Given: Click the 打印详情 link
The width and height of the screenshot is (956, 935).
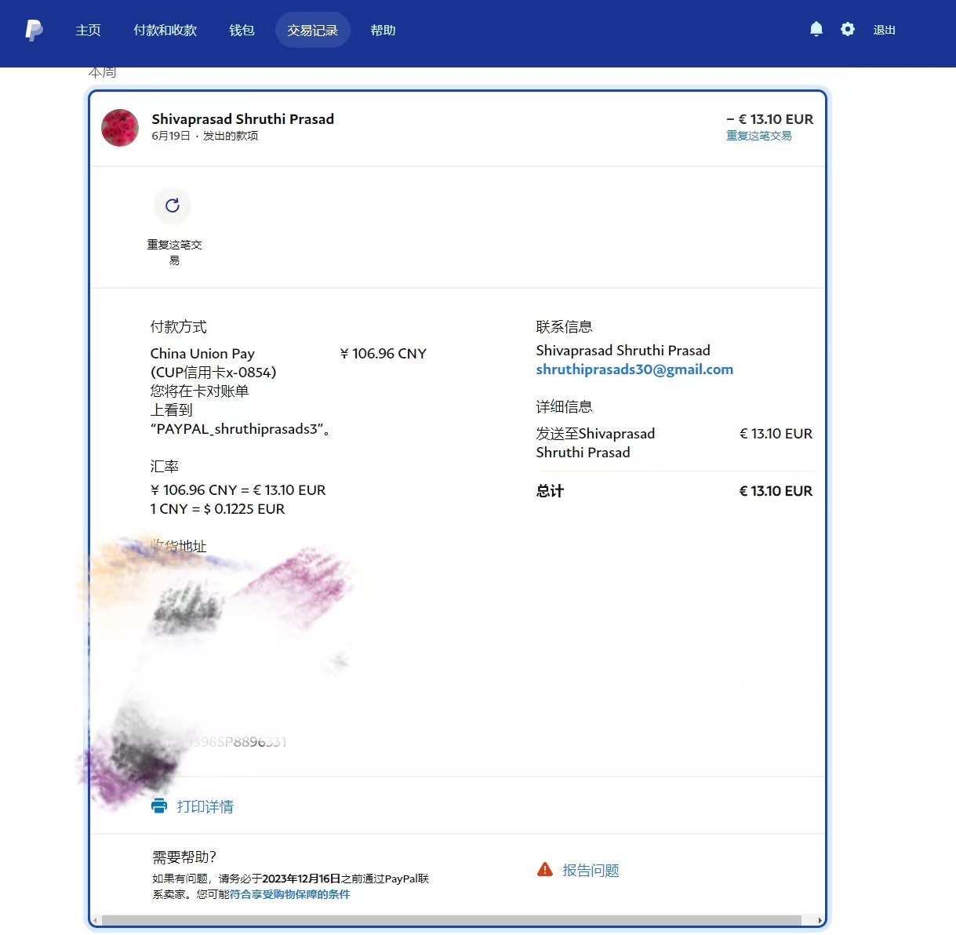Looking at the screenshot, I should pyautogui.click(x=205, y=806).
